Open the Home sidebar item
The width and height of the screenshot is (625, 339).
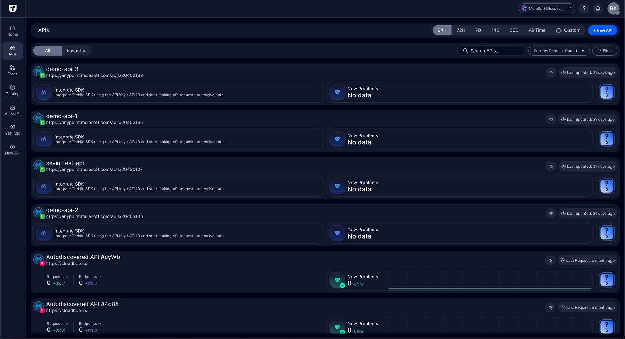[13, 31]
